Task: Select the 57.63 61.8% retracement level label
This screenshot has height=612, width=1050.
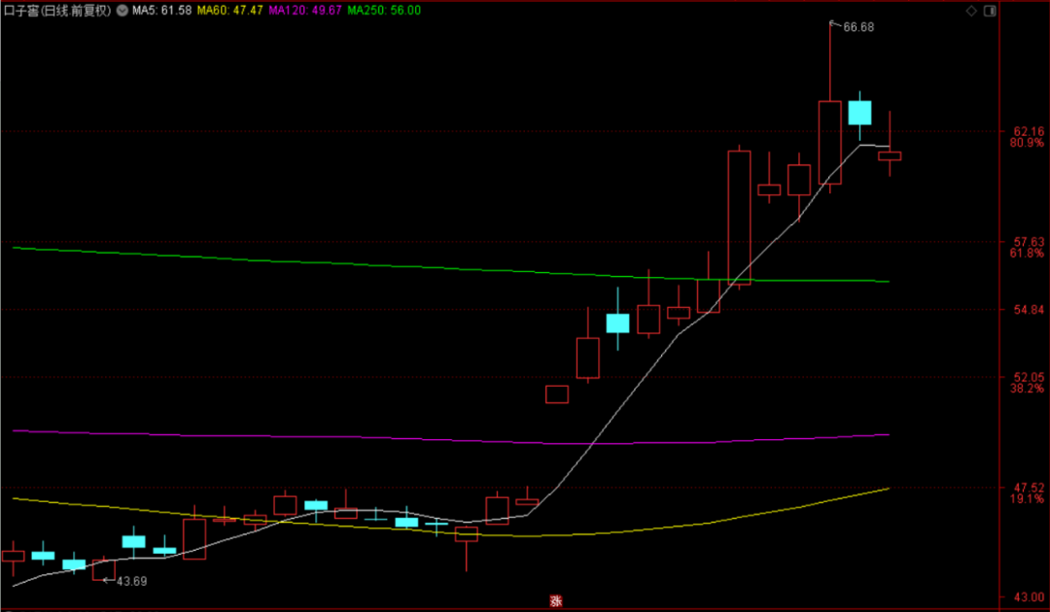Action: click(1028, 248)
